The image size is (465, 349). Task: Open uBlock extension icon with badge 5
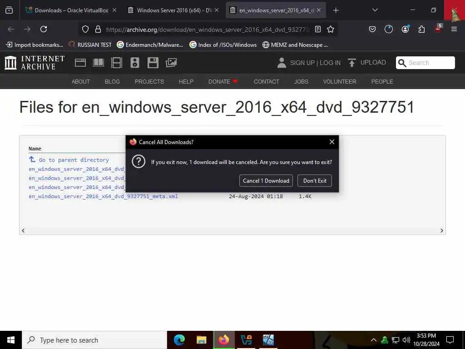click(x=438, y=29)
